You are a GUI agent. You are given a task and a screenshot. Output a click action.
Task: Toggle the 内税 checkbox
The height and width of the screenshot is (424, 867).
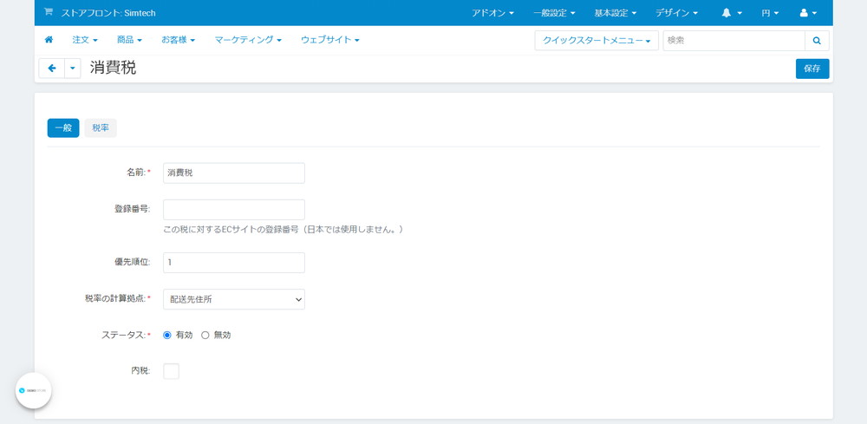coord(172,371)
